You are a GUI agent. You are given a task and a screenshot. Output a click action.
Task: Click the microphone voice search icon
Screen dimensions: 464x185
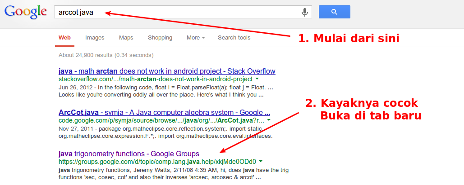point(305,12)
